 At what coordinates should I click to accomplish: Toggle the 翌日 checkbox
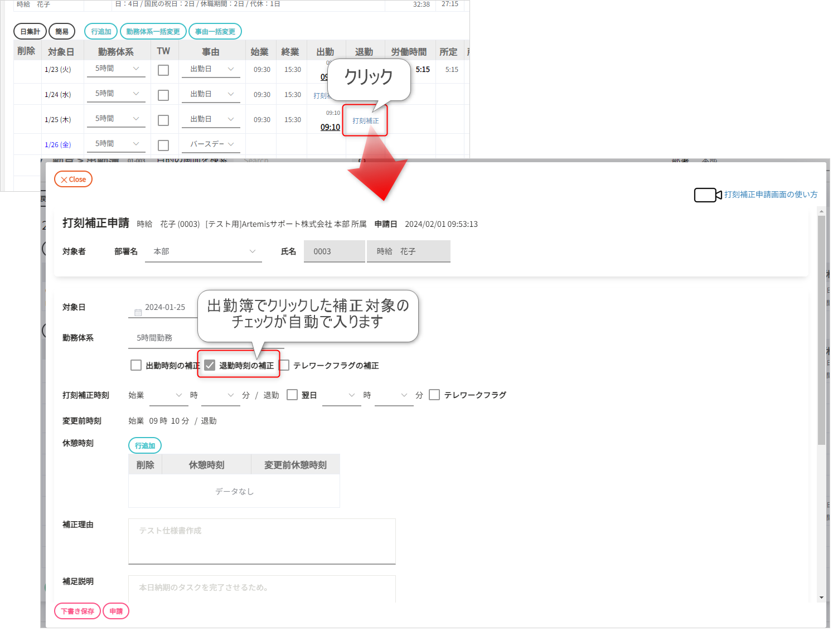coord(292,395)
